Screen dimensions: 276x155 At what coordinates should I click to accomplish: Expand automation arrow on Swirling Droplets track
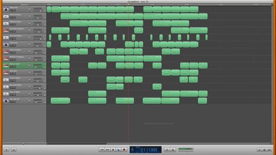click(x=44, y=32)
